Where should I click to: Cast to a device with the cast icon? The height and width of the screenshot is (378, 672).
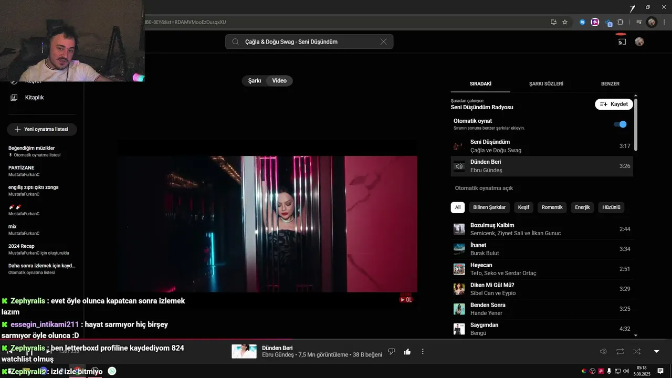[622, 41]
